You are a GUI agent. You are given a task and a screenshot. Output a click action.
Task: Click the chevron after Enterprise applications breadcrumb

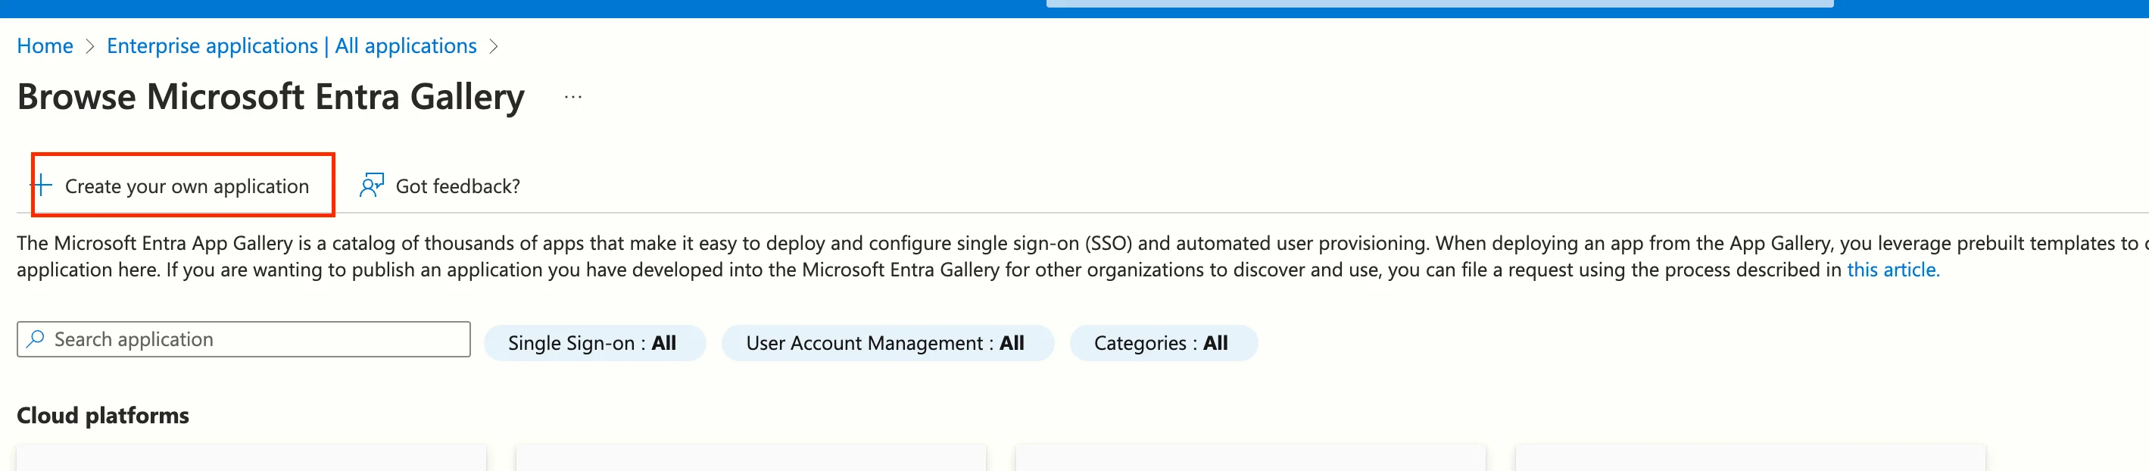click(494, 46)
